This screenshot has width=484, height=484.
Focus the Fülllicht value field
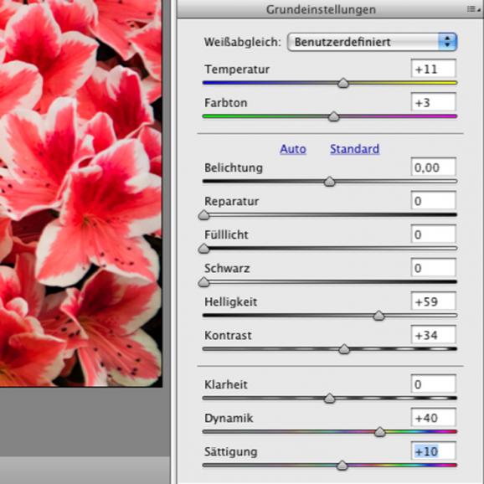434,234
